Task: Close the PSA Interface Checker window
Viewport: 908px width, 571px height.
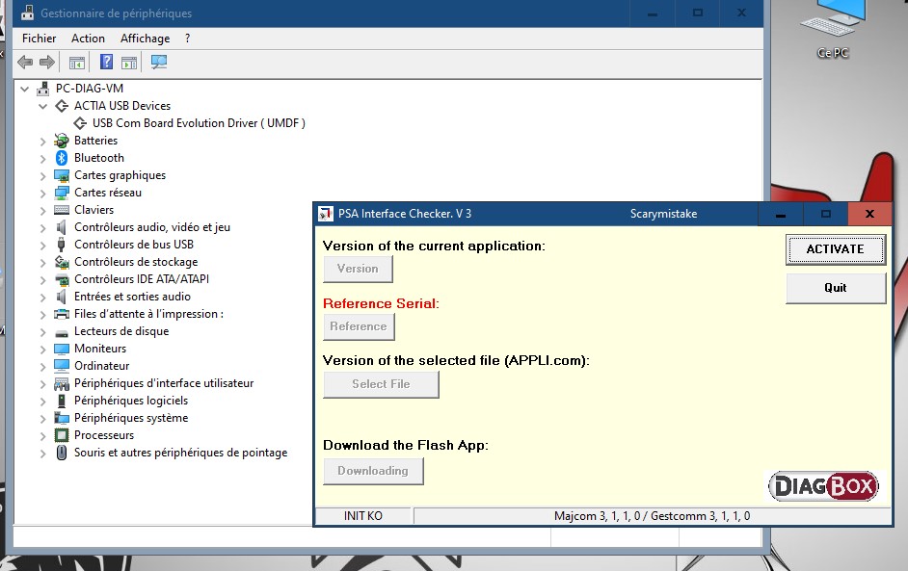Action: 869,214
